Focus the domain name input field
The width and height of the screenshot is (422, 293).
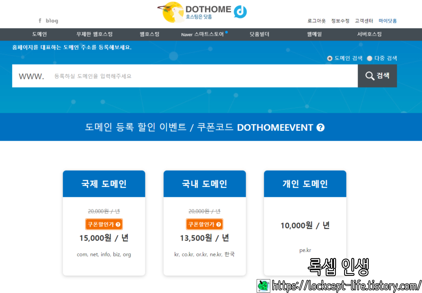coord(185,76)
